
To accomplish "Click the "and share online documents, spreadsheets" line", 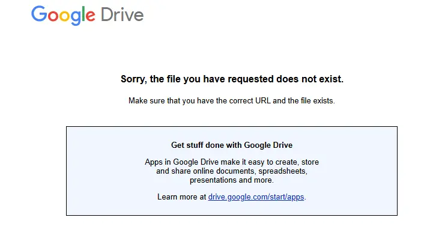I will pyautogui.click(x=232, y=171).
